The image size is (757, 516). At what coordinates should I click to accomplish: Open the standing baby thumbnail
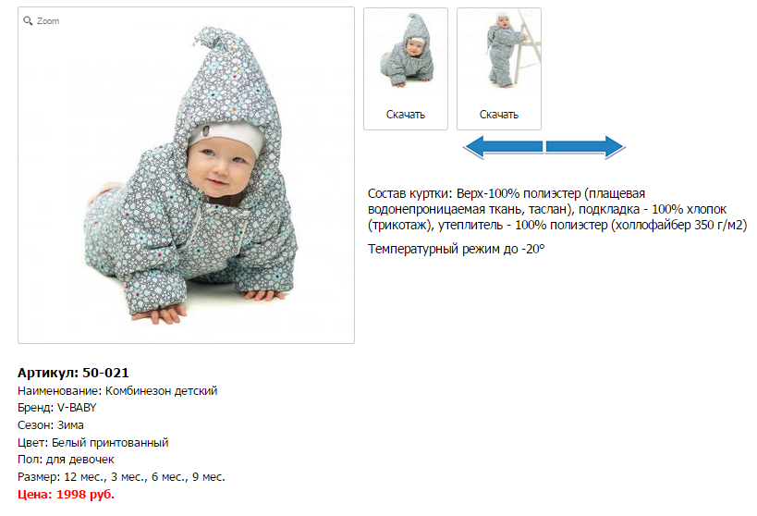point(499,51)
